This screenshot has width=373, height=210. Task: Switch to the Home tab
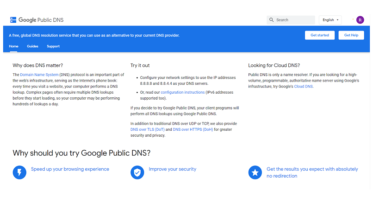[13, 46]
